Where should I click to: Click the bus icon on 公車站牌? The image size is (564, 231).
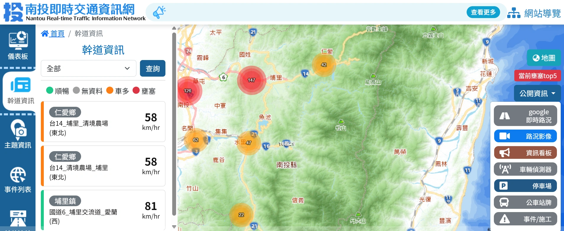(504, 202)
